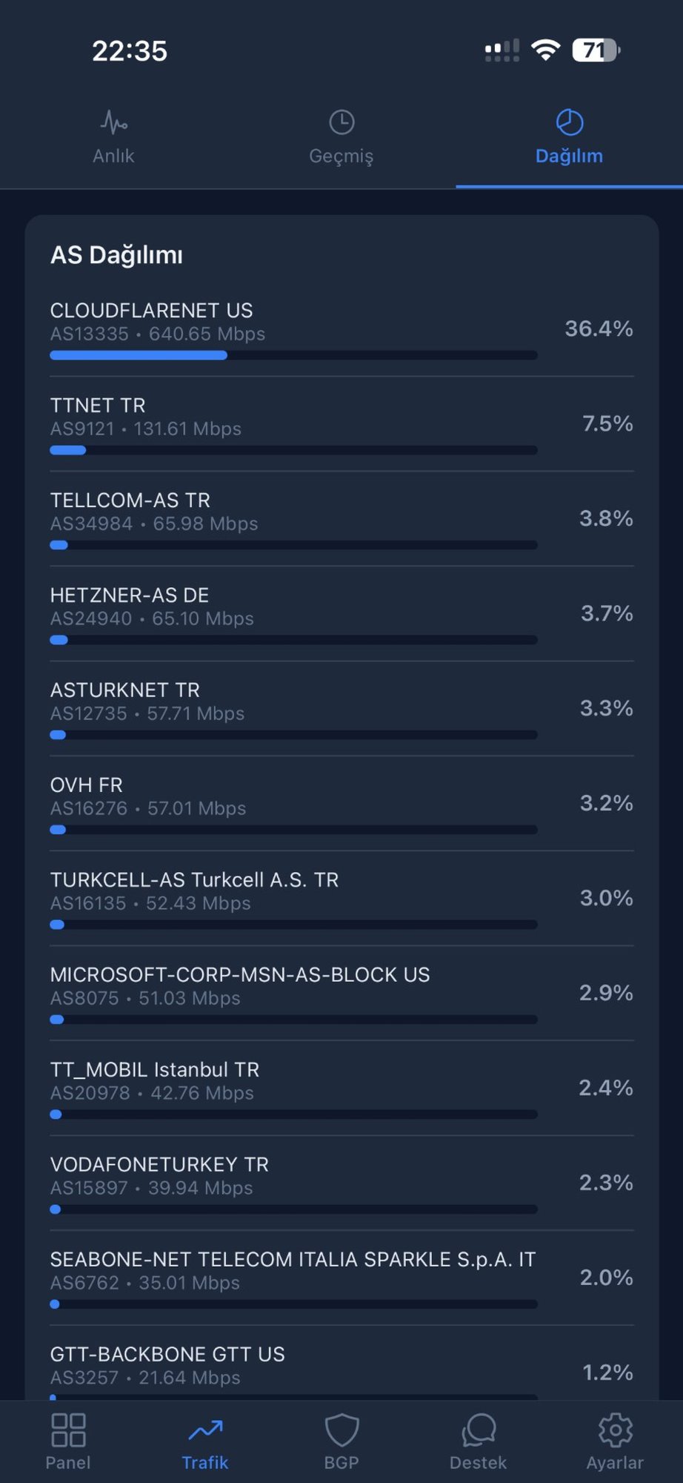Tap the Dağılım pie chart icon
This screenshot has height=1483, width=683.
click(569, 122)
